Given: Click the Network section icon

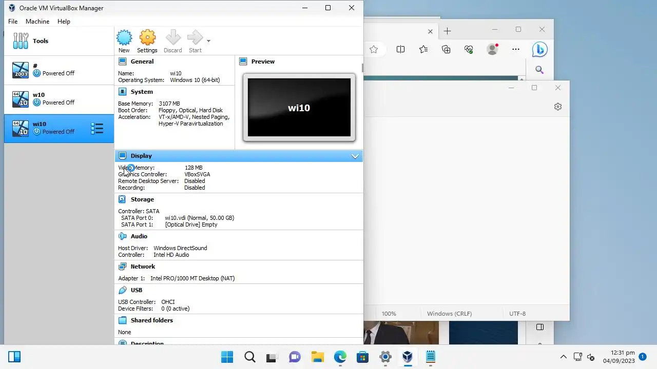Looking at the screenshot, I should click(x=122, y=266).
